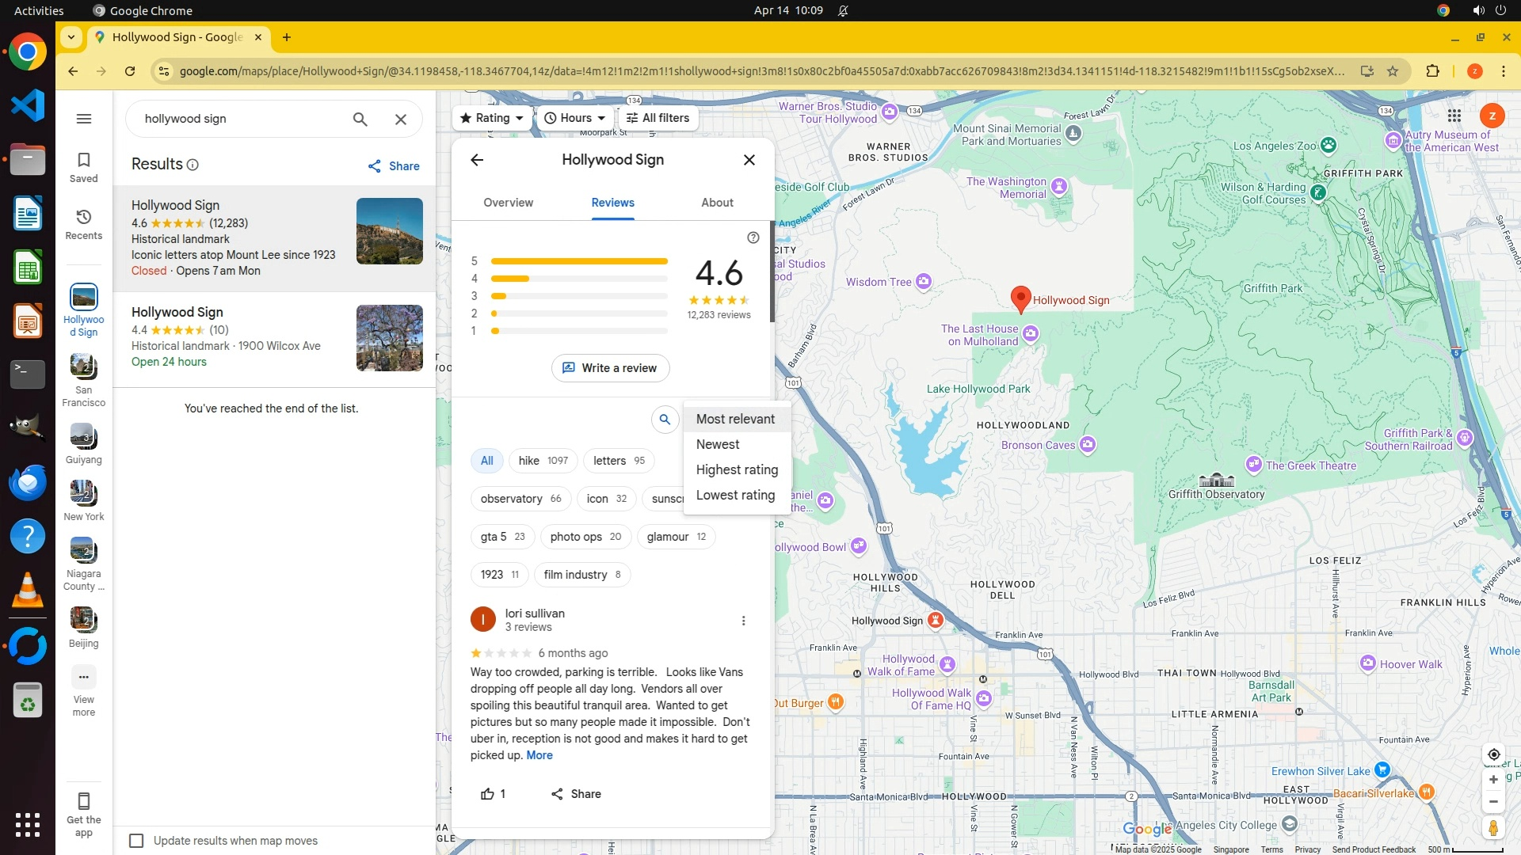Click the search reviews magnifier icon
The width and height of the screenshot is (1521, 855).
pos(665,420)
